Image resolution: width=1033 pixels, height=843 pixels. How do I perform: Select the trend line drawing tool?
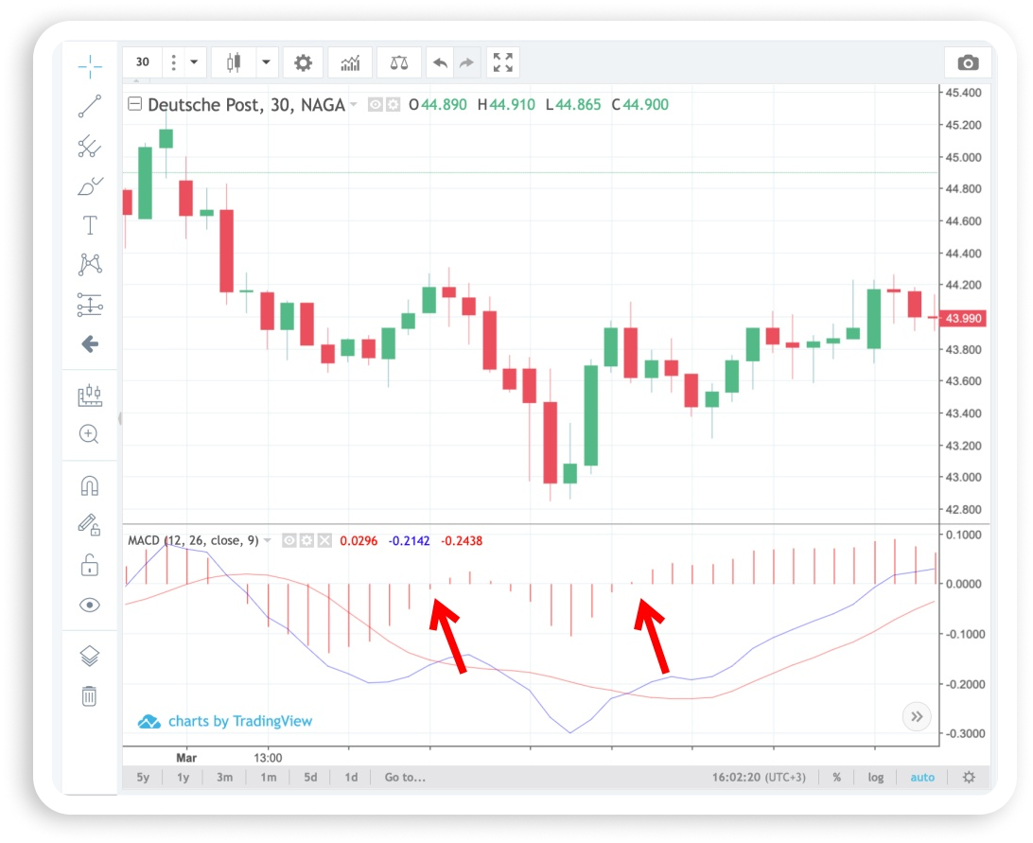[90, 107]
